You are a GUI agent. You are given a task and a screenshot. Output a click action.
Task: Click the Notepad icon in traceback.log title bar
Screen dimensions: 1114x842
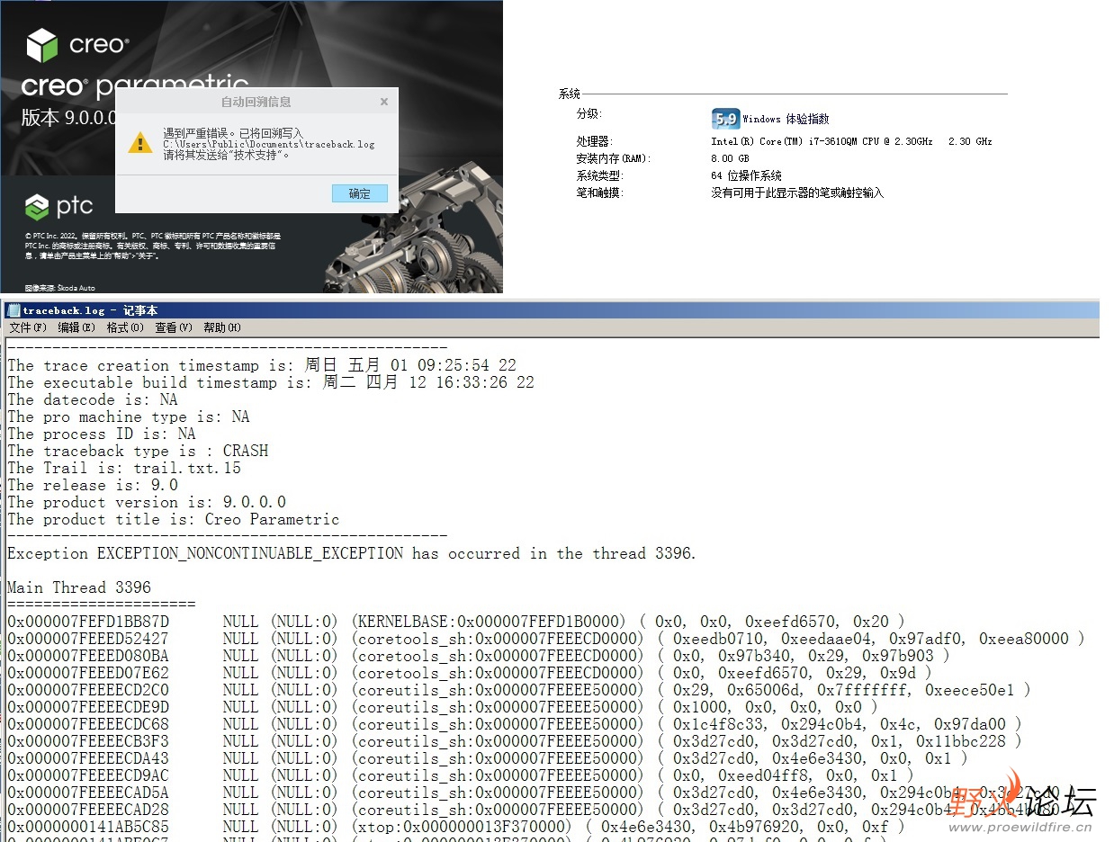(x=13, y=310)
